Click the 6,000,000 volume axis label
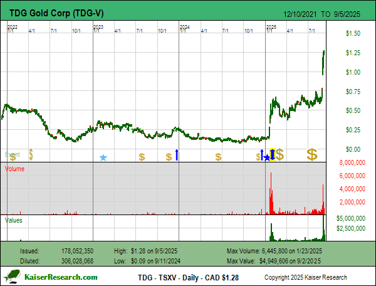This screenshot has height=286, width=376. pyautogui.click(x=352, y=176)
